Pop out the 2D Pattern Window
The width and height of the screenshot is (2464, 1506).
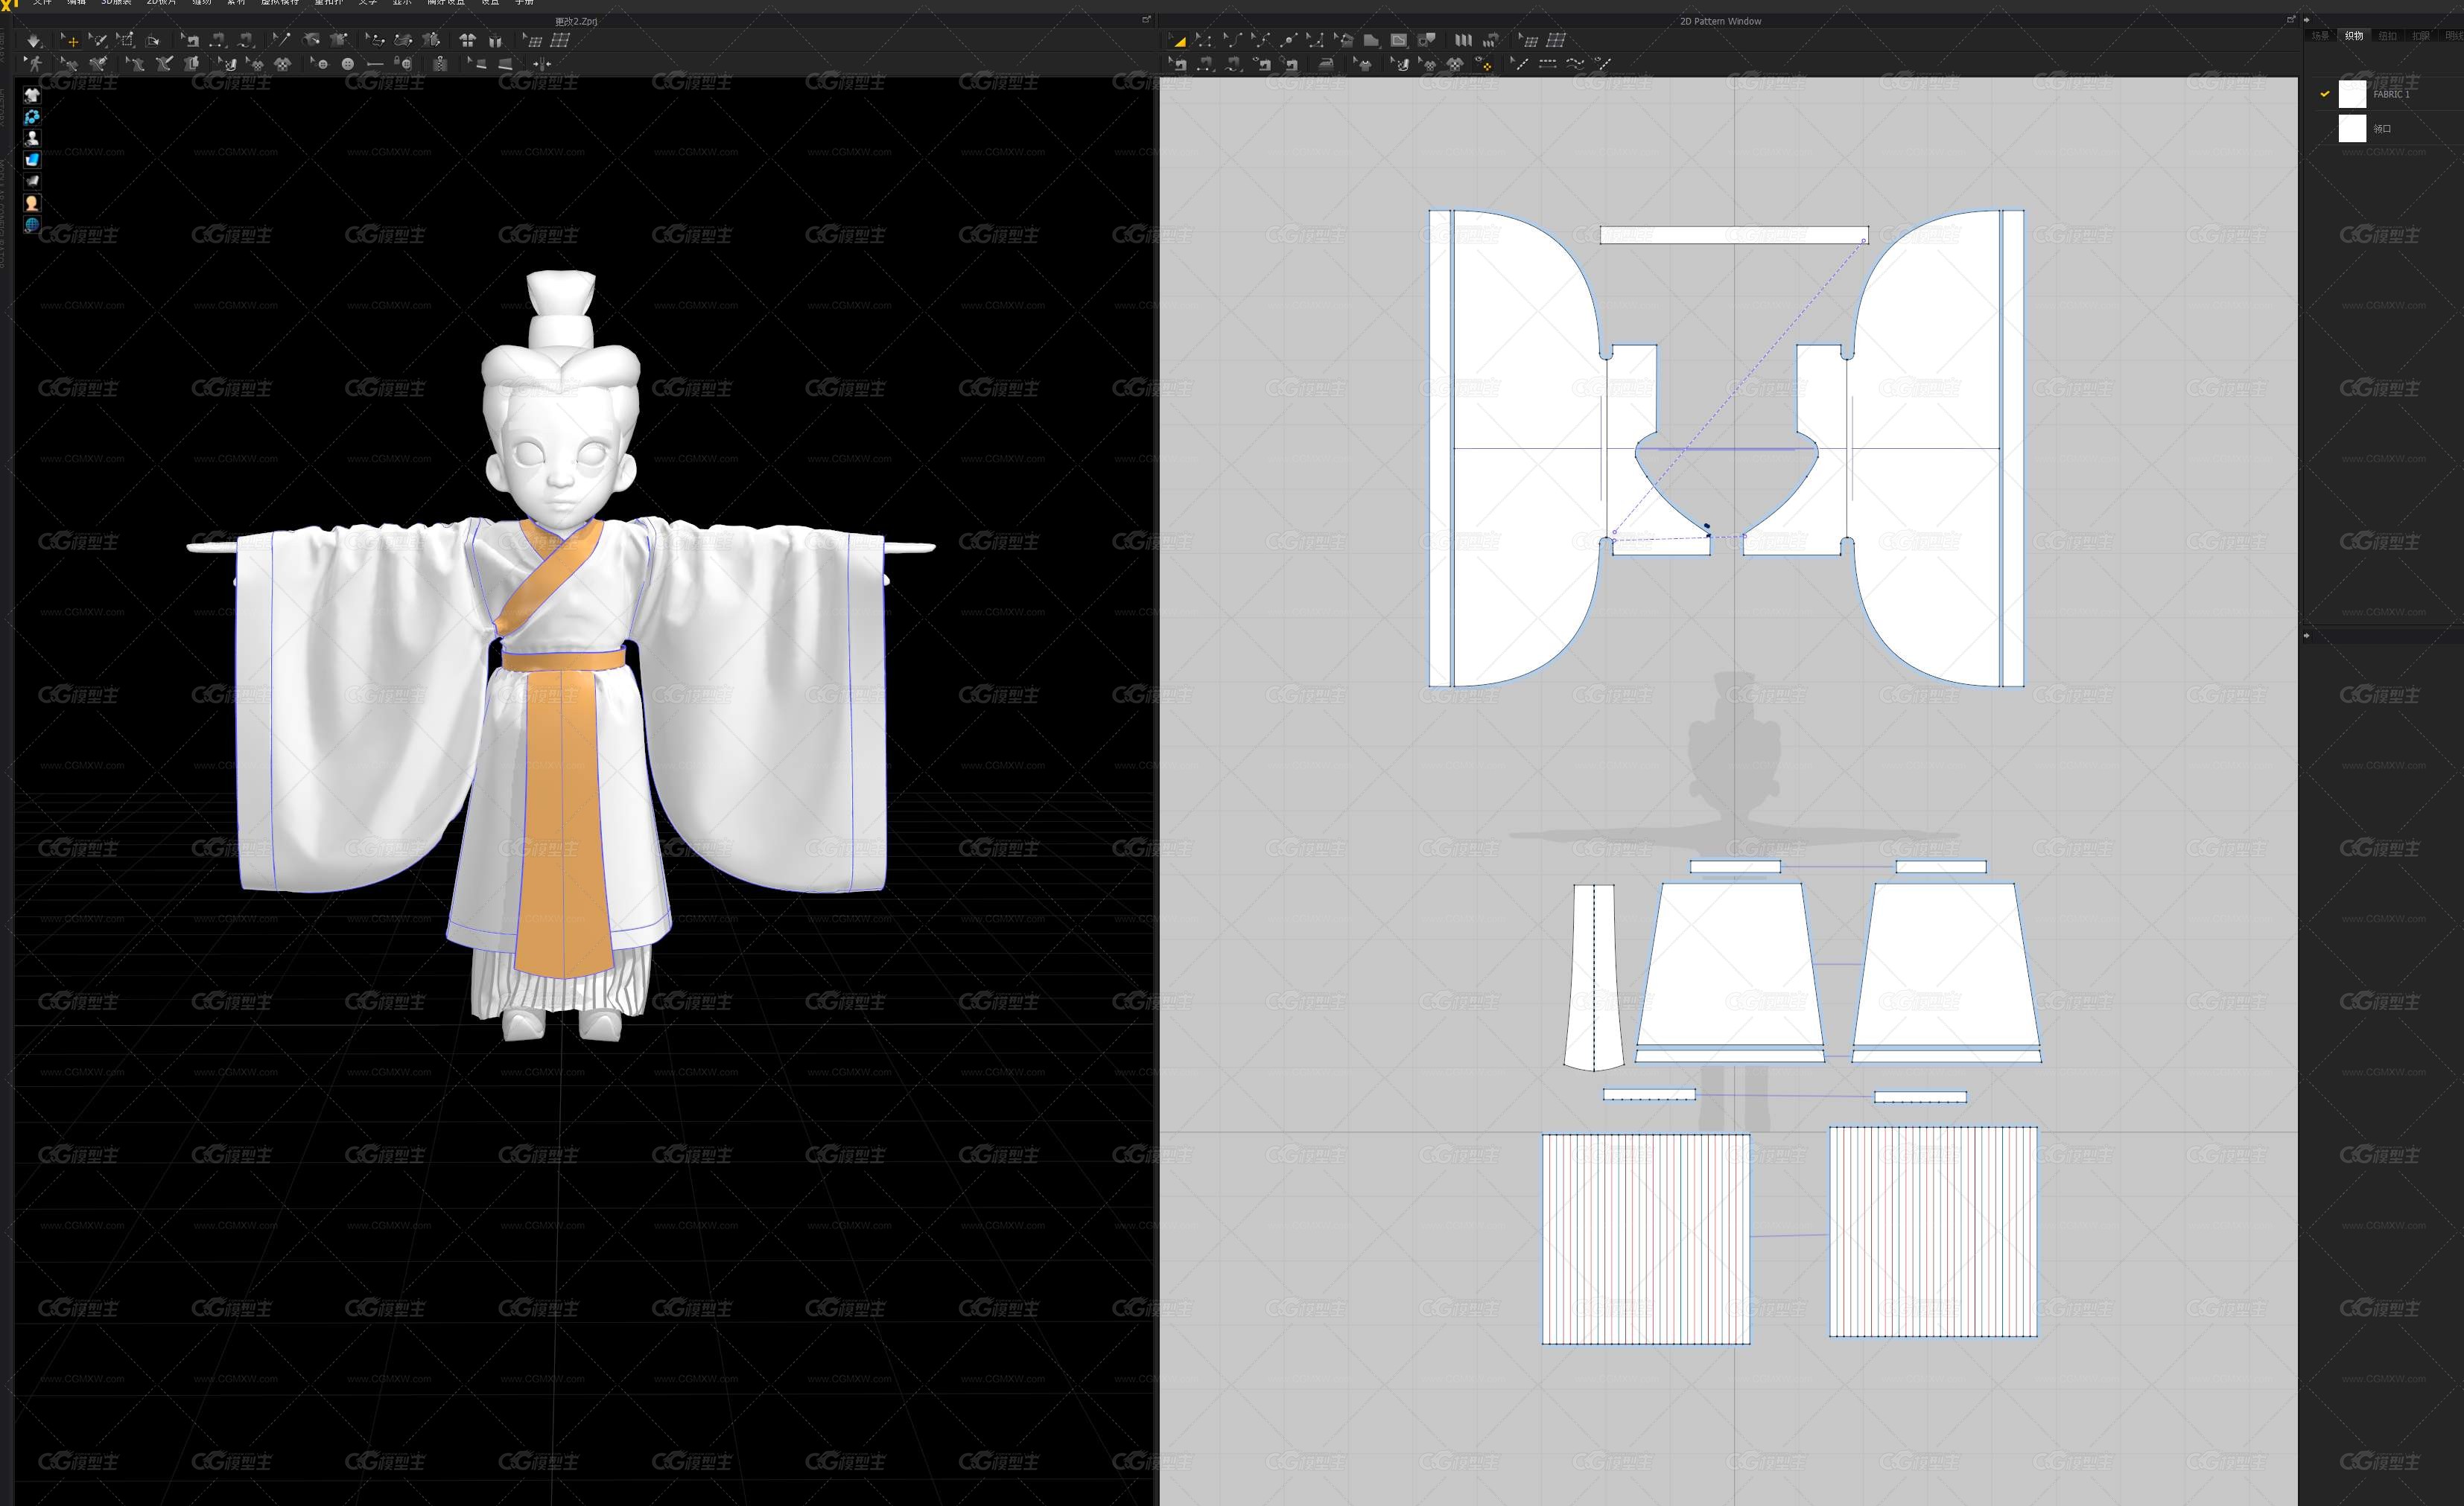(x=2291, y=19)
